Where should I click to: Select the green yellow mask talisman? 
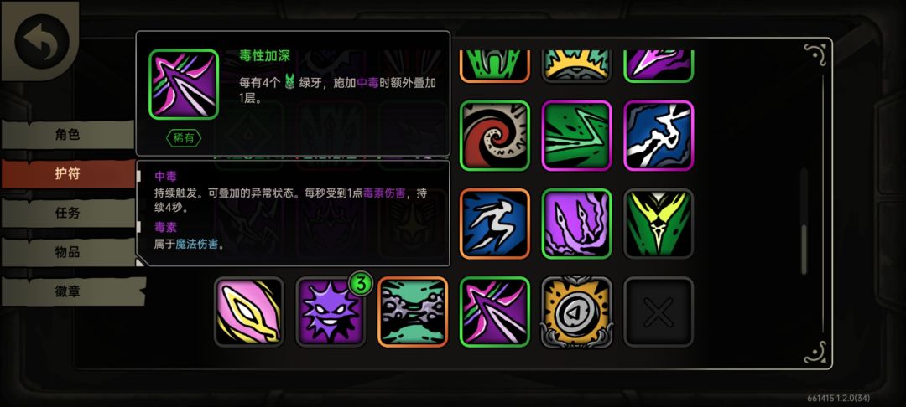(x=659, y=224)
